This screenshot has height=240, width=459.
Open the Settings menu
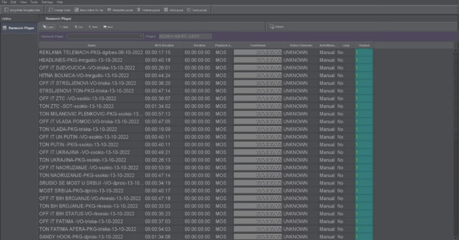(x=47, y=2)
